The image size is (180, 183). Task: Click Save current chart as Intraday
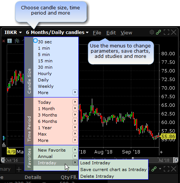pyautogui.click(x=113, y=170)
